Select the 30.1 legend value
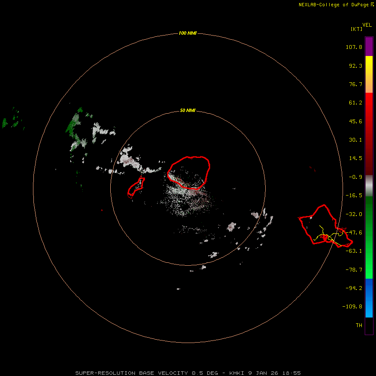The image size is (376, 376). pyautogui.click(x=356, y=140)
